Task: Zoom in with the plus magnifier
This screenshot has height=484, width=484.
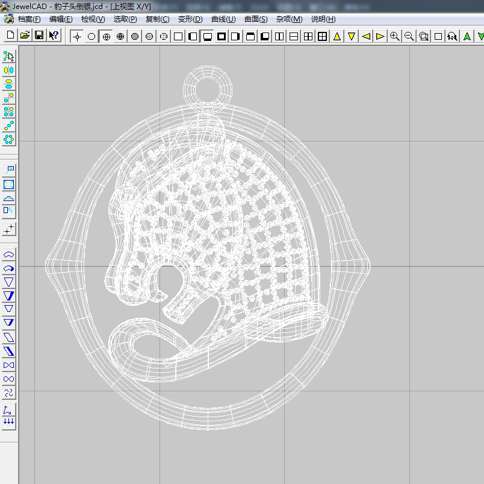Action: click(395, 37)
